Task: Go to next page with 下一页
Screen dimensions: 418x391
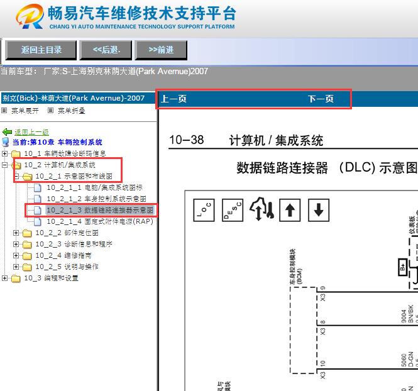Action: (x=321, y=99)
